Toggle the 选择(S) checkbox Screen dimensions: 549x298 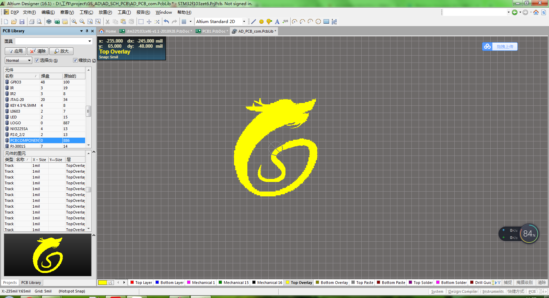(x=37, y=60)
